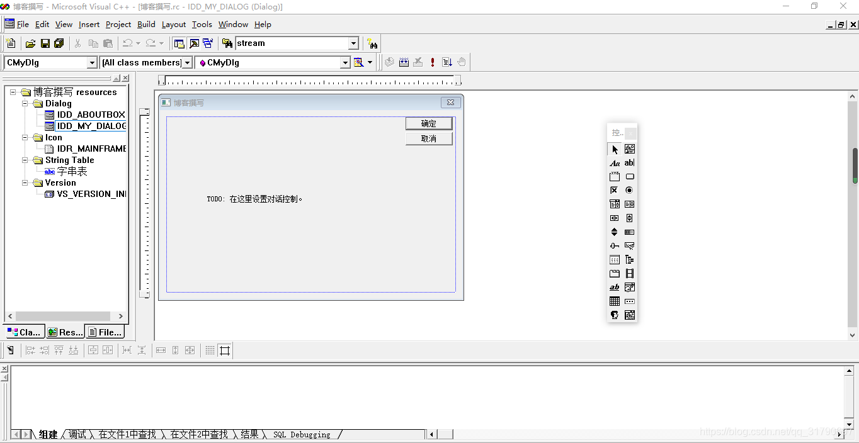
Task: Select the Tab control tool
Action: pos(615,273)
